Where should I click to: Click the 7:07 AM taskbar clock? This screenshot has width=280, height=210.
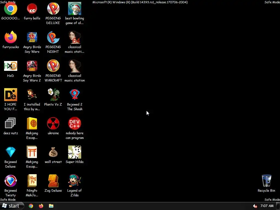267,206
